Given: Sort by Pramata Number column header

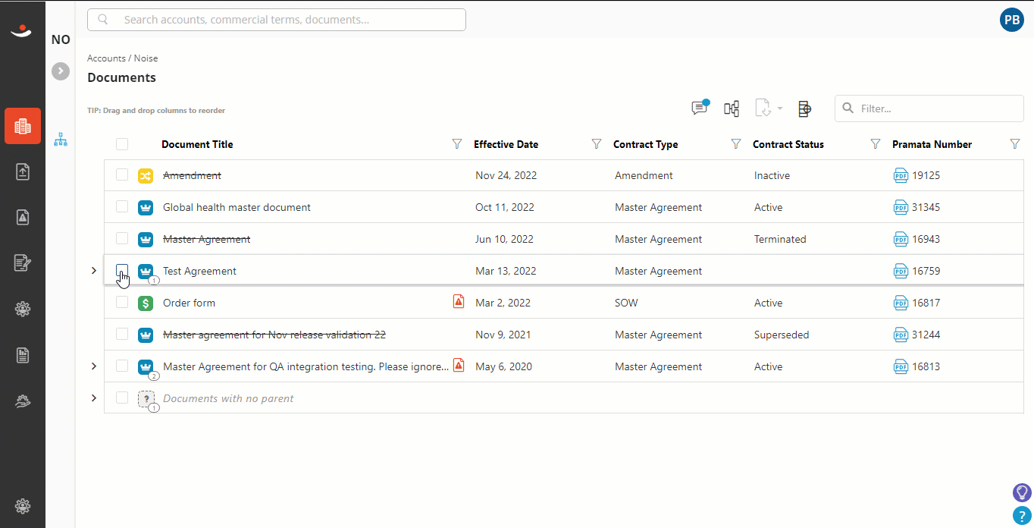Looking at the screenshot, I should pos(932,144).
